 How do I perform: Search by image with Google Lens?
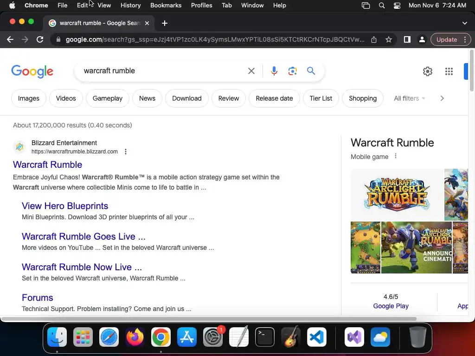pyautogui.click(x=292, y=71)
